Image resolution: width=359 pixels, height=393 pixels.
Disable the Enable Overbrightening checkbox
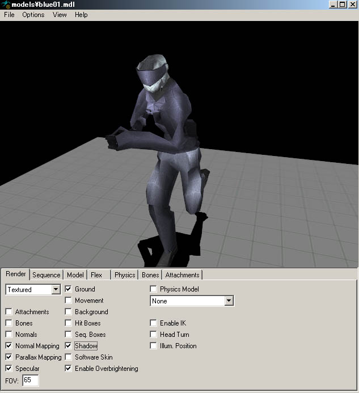click(68, 368)
